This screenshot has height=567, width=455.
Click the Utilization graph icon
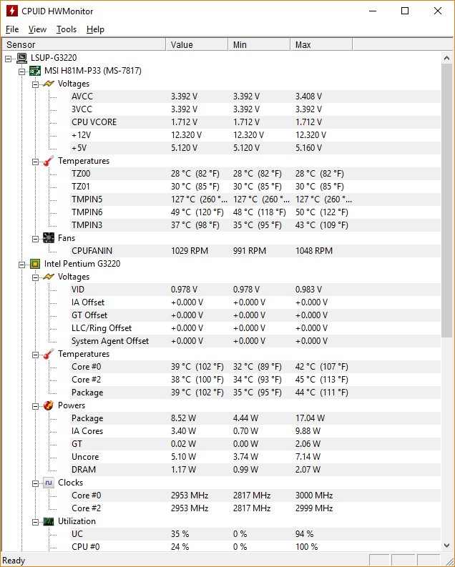pyautogui.click(x=48, y=521)
